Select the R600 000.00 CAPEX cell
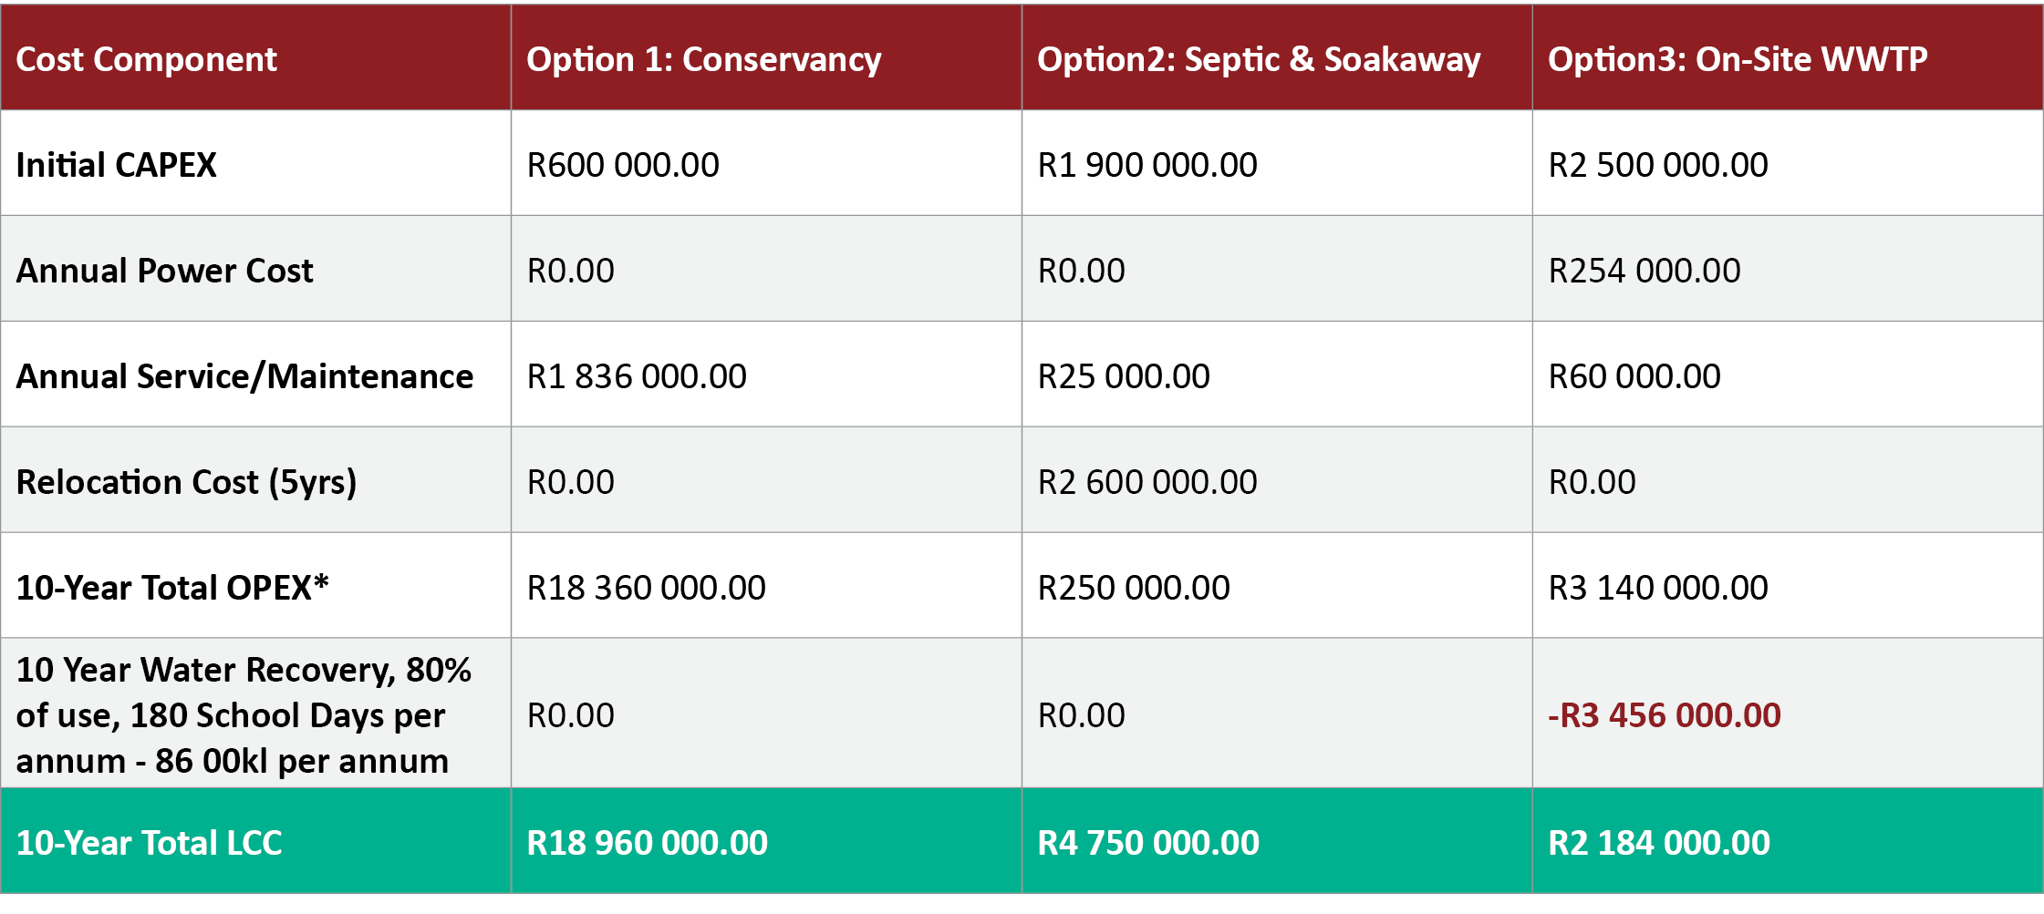Viewport: 2044px width, 914px height. [x=623, y=165]
